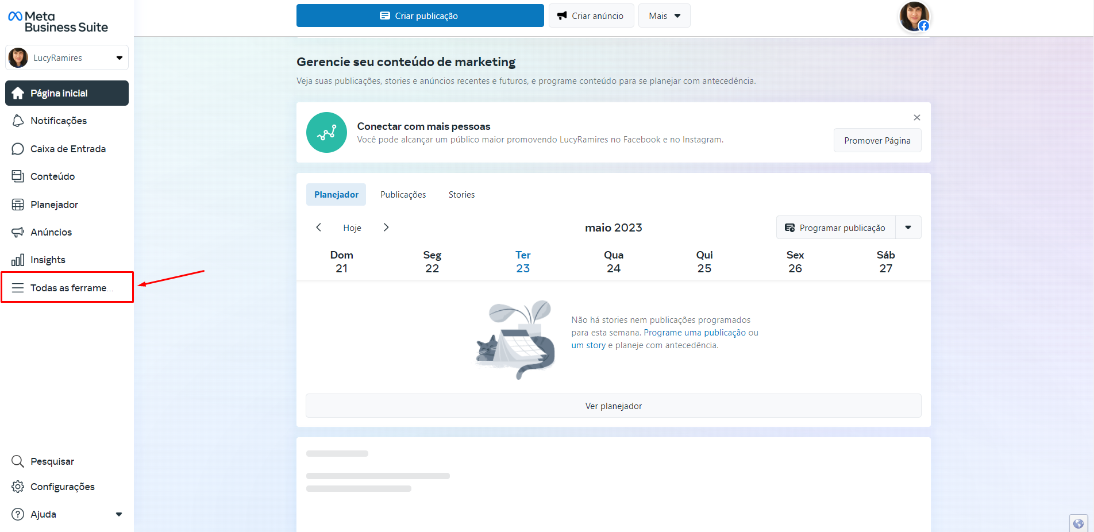Click the Insights bar chart icon
Image resolution: width=1094 pixels, height=532 pixels.
[x=18, y=260]
